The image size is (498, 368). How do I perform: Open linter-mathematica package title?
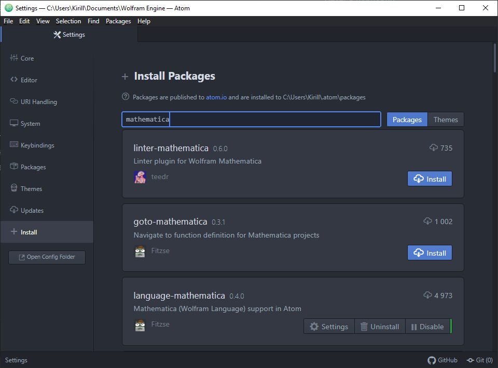[171, 148]
